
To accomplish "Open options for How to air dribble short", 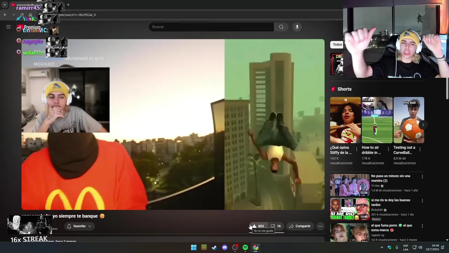I will pos(388,149).
